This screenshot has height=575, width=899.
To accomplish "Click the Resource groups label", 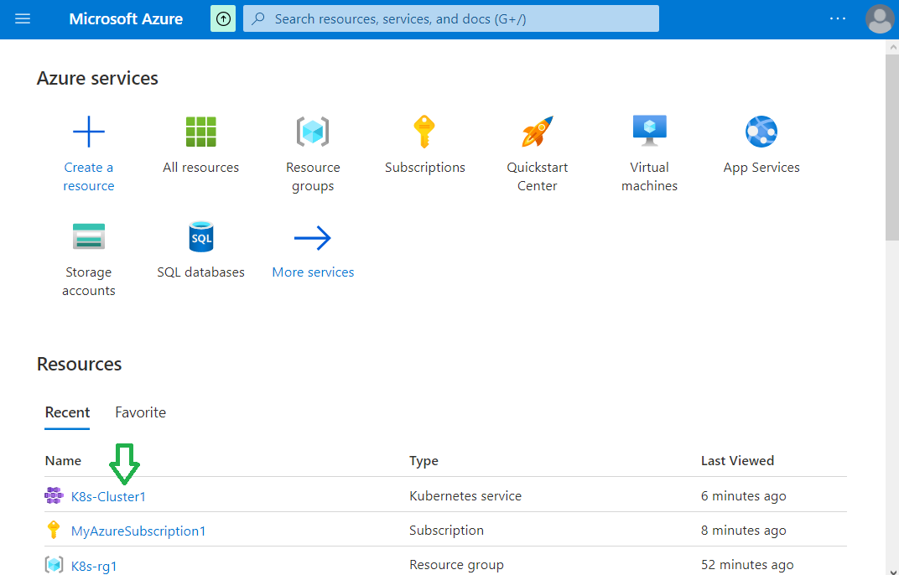I will click(x=313, y=177).
